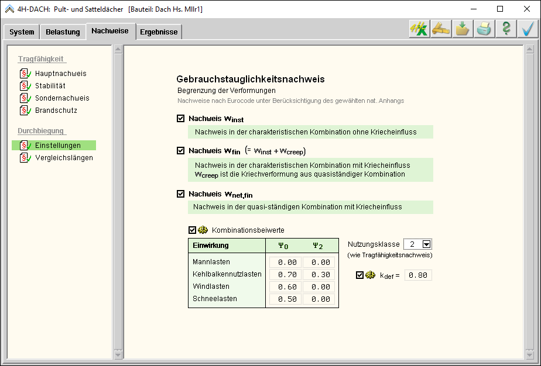Screen dimensions: 541x366
Task: Click the printer icon in toolbar
Action: click(x=484, y=29)
